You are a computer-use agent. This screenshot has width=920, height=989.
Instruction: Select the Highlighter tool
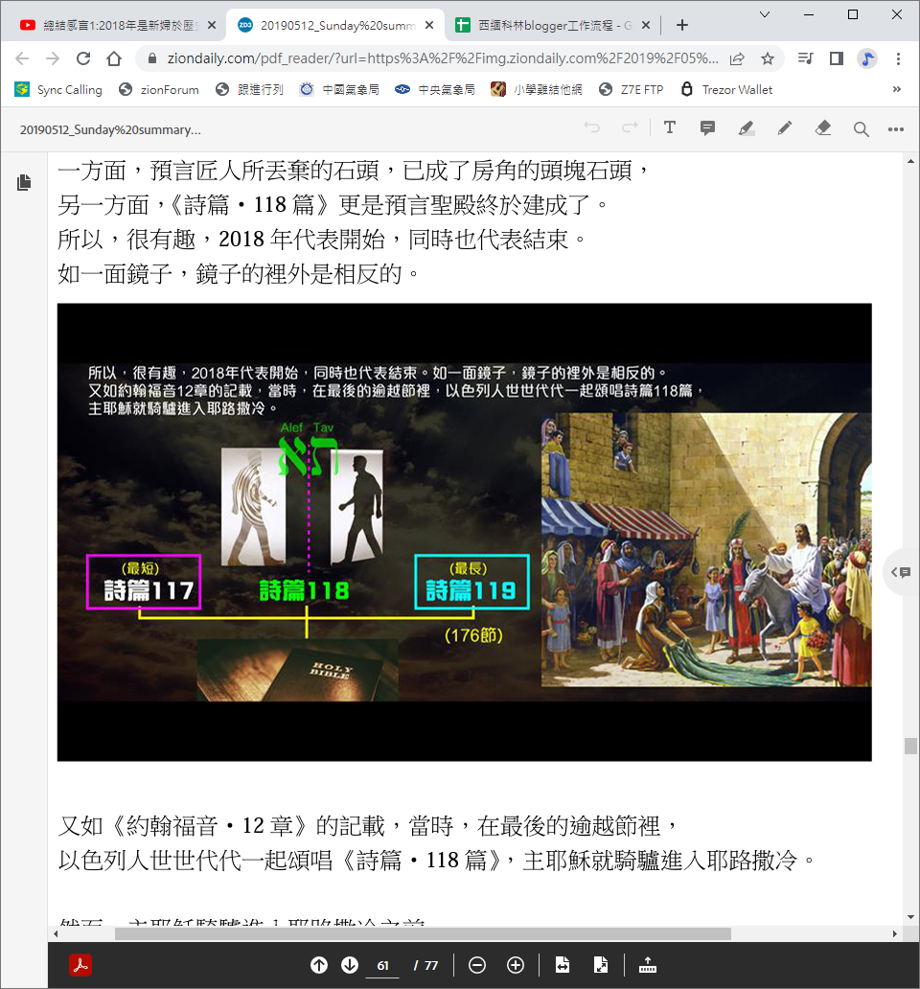coord(747,128)
